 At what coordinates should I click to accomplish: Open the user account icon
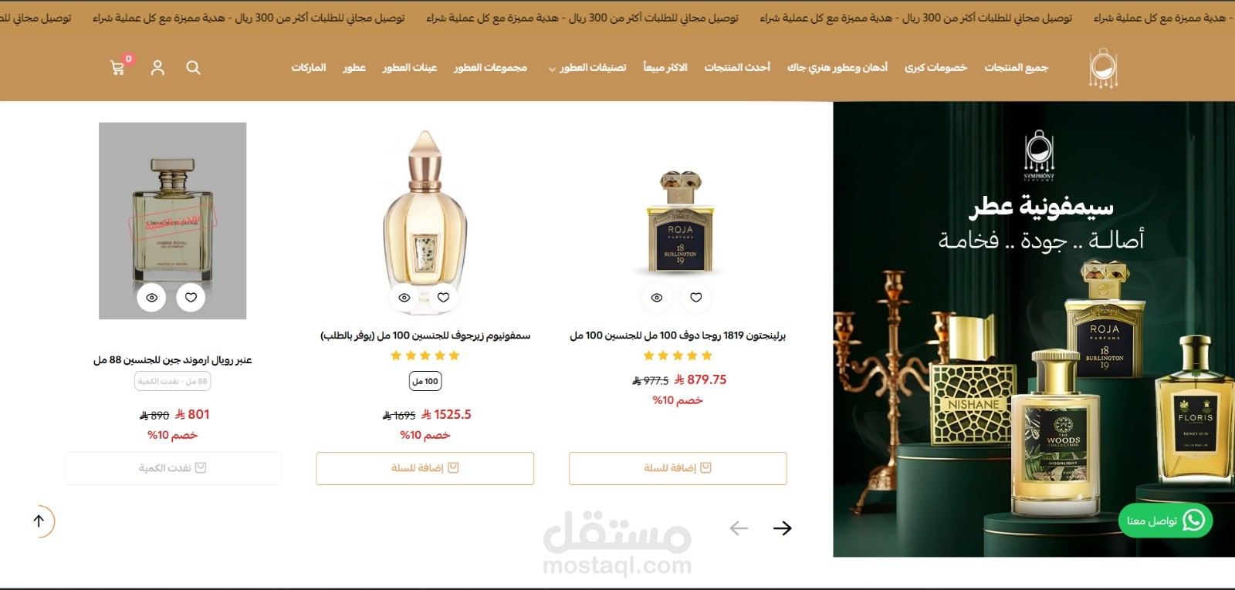(157, 68)
